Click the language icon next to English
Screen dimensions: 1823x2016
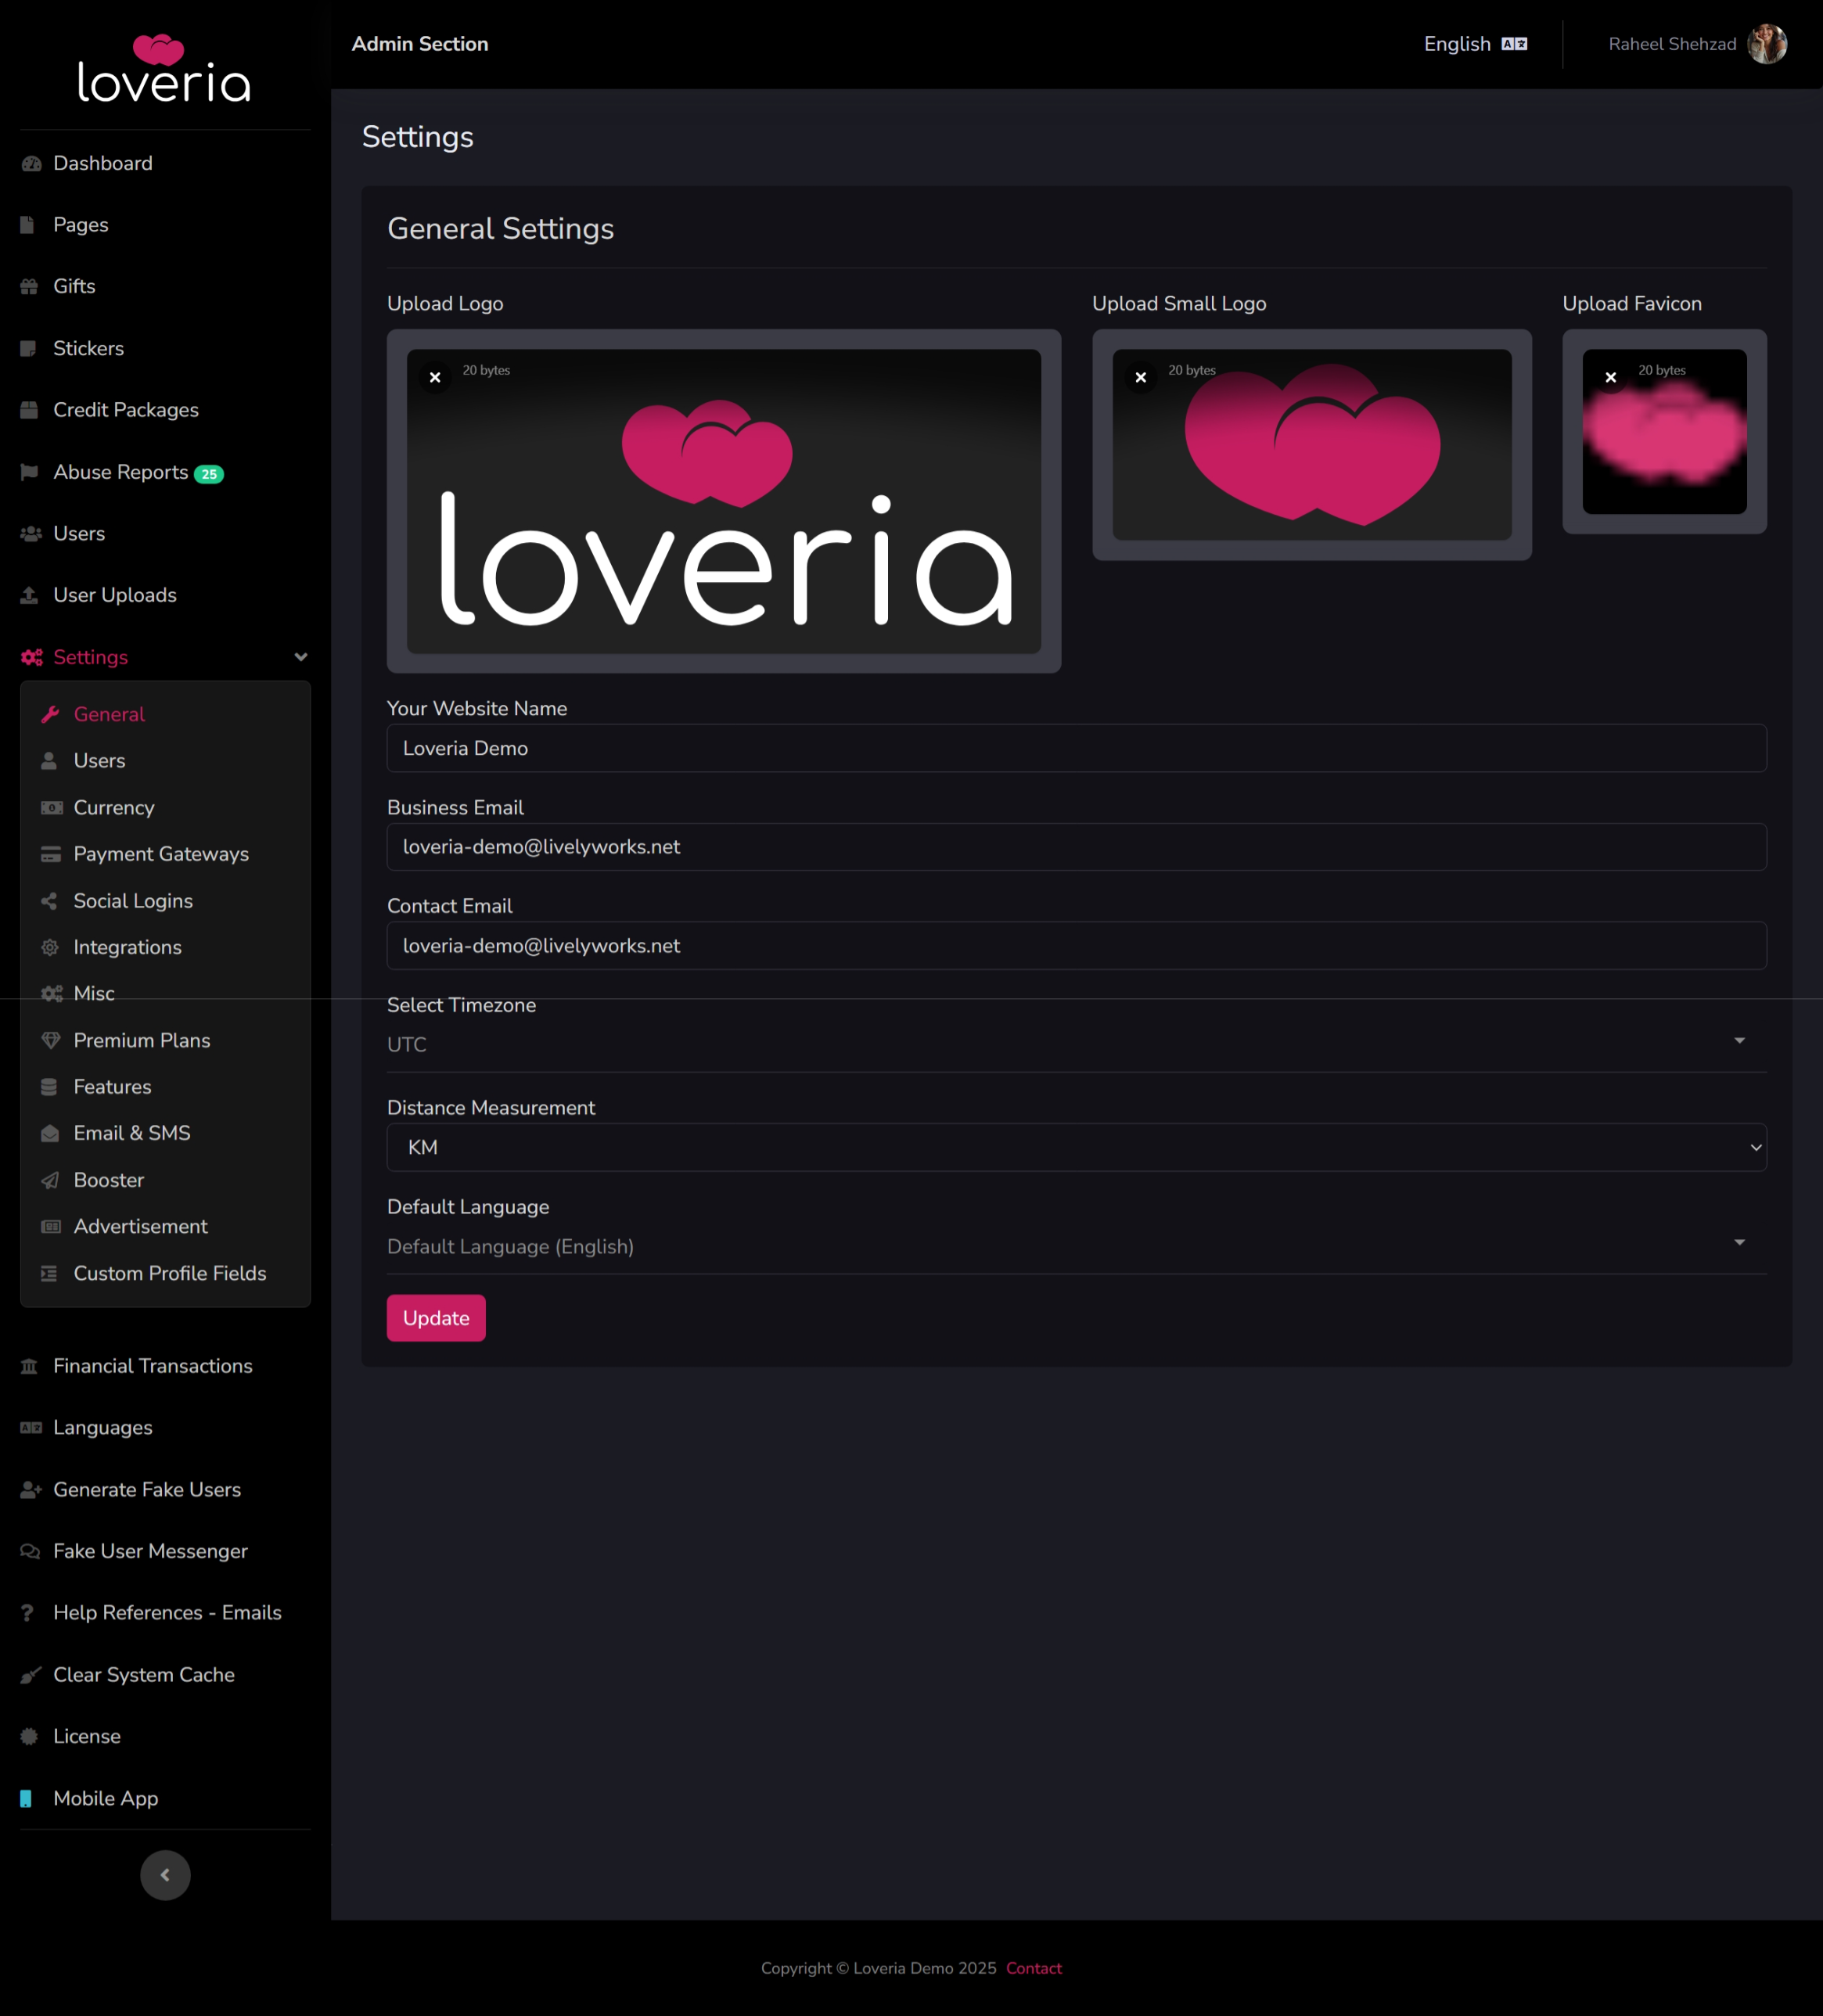(x=1514, y=44)
